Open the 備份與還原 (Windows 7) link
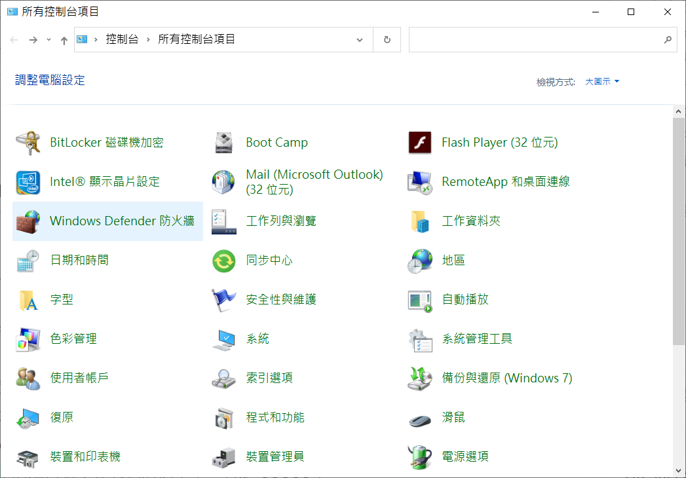The width and height of the screenshot is (686, 478). coord(507,378)
